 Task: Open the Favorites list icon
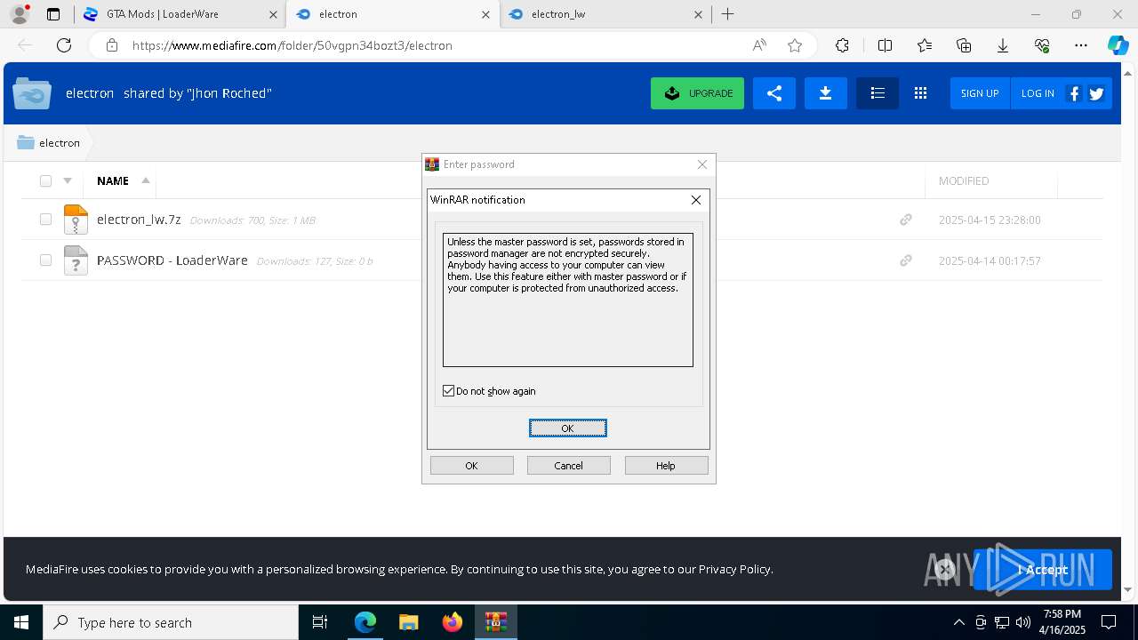coord(925,45)
